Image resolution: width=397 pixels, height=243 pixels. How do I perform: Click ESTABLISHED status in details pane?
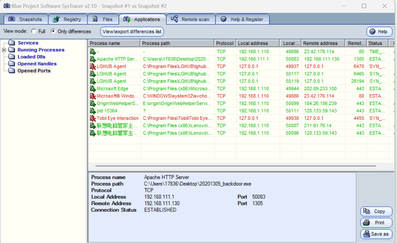click(x=160, y=210)
